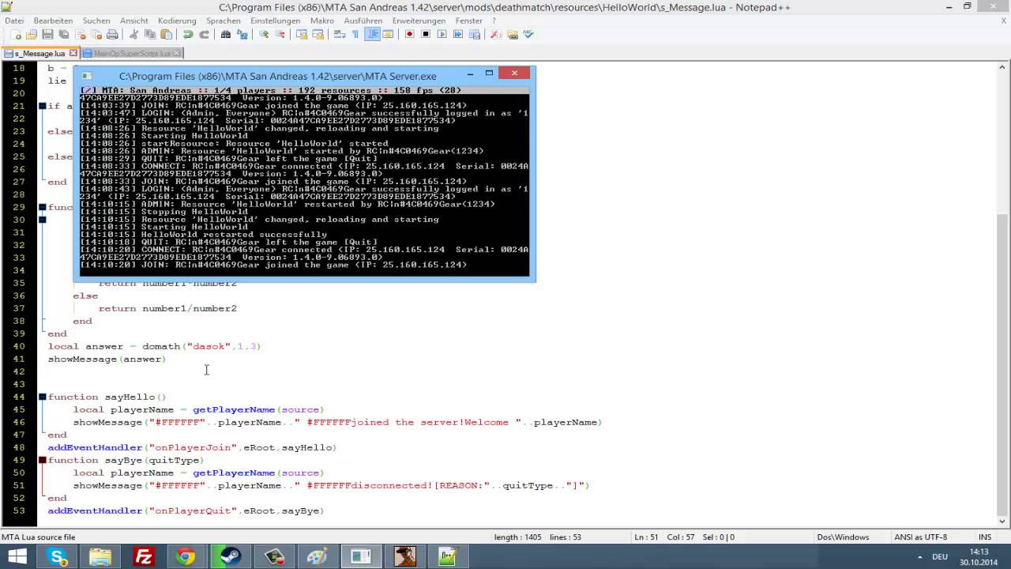The image size is (1011, 569).
Task: Open the Kodierung menu
Action: coord(177,21)
